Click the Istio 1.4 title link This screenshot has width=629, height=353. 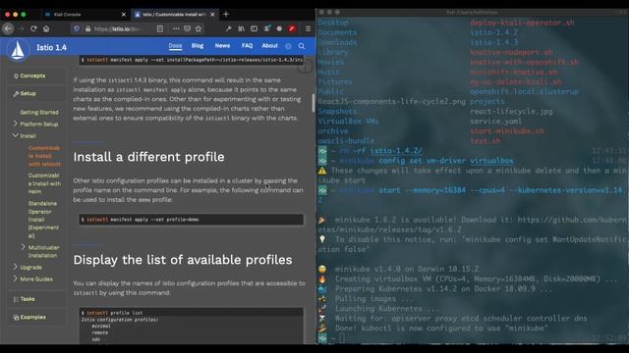51,48
